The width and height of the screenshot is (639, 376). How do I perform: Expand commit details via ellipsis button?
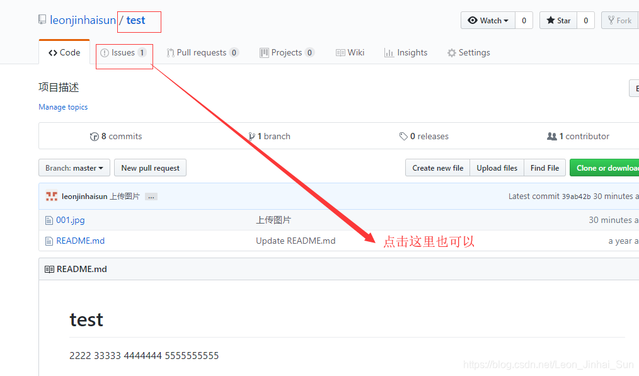pyautogui.click(x=151, y=197)
